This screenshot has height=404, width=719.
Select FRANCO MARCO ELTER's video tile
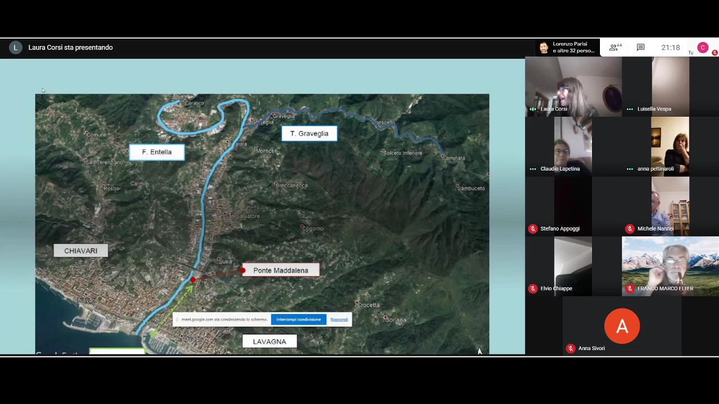[670, 265]
